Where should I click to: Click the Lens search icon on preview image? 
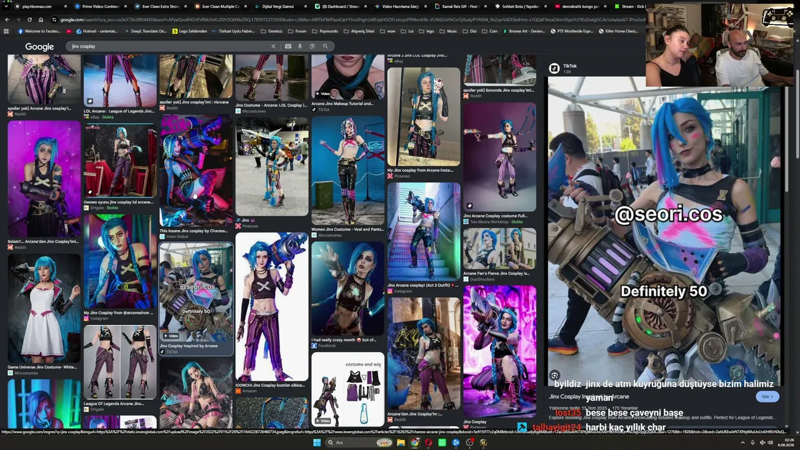pyautogui.click(x=555, y=375)
